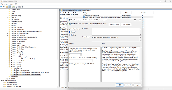Select the Enable optional updates setting row
Viewport: 172px width, 90px height.
(x=118, y=15)
